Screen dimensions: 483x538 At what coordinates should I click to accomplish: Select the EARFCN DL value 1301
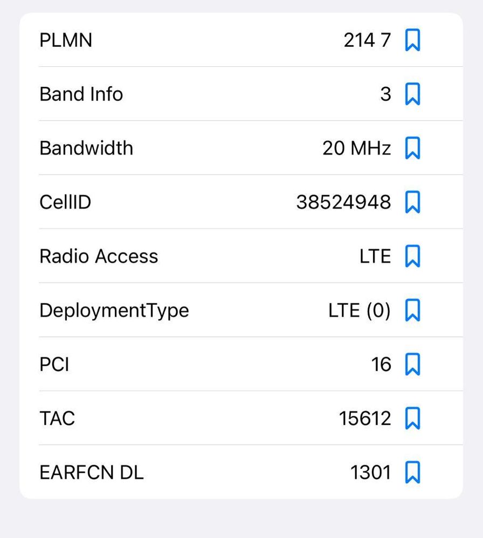tap(370, 473)
